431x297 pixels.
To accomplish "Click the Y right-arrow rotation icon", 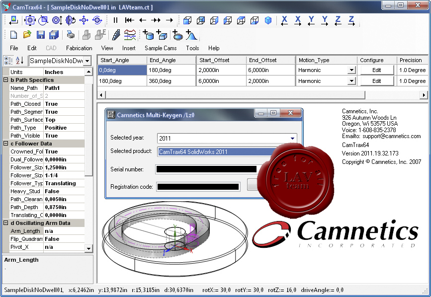I will (x=325, y=20).
